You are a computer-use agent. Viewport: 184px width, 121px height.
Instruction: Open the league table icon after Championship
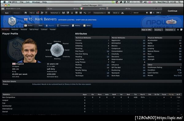[109, 13]
